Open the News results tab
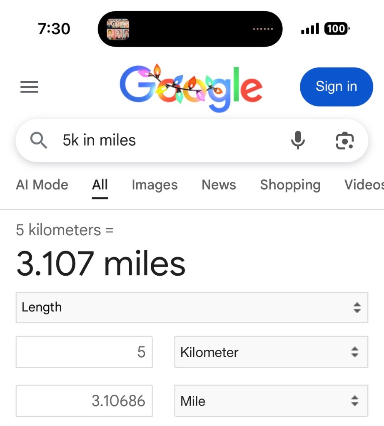This screenshot has width=384, height=426. 219,185
